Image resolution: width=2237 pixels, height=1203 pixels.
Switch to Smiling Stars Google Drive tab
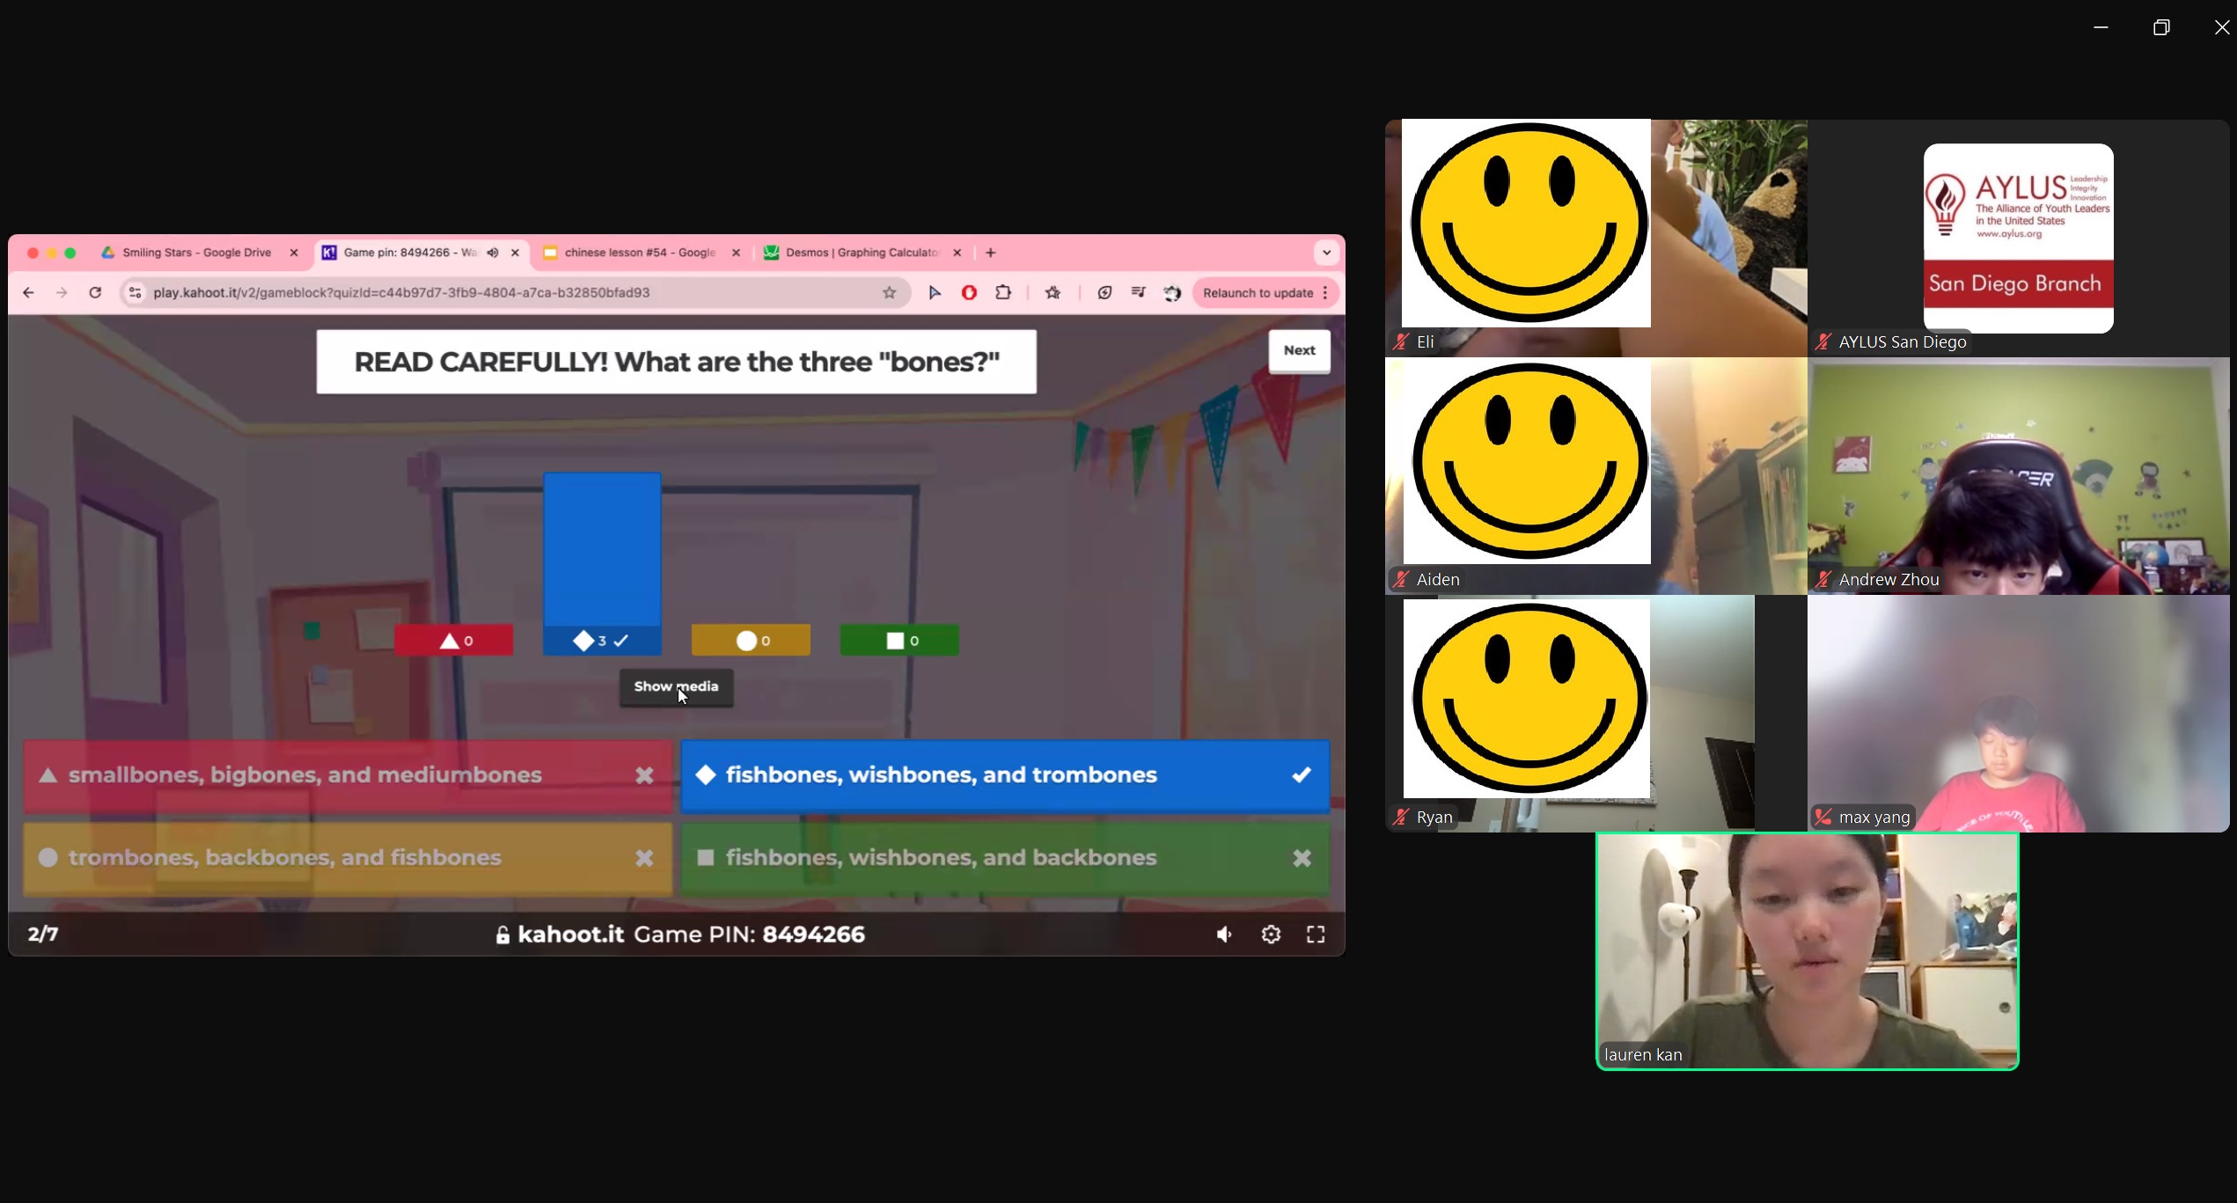click(x=197, y=253)
